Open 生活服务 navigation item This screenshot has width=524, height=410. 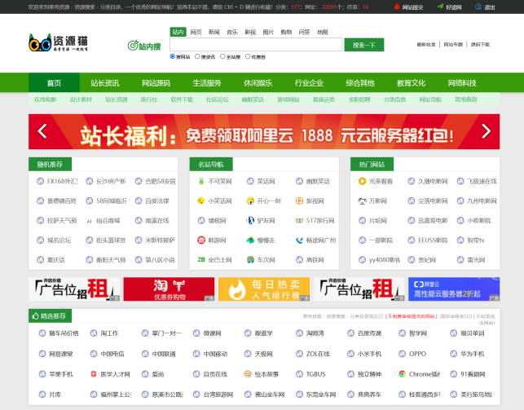[x=207, y=83]
